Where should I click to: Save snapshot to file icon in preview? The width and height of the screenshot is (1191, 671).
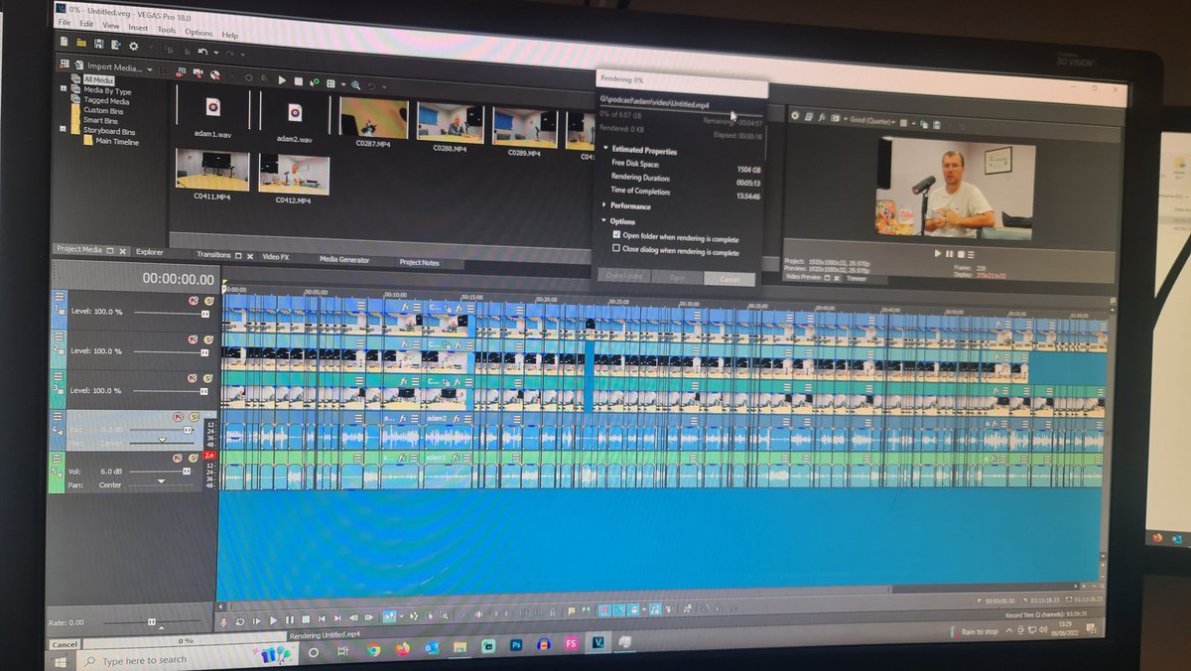936,125
